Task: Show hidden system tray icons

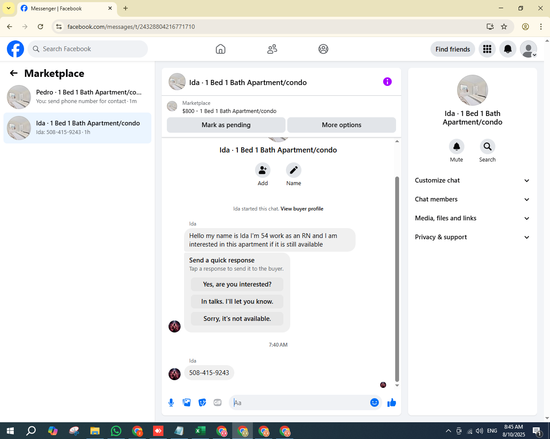Action: (448, 431)
